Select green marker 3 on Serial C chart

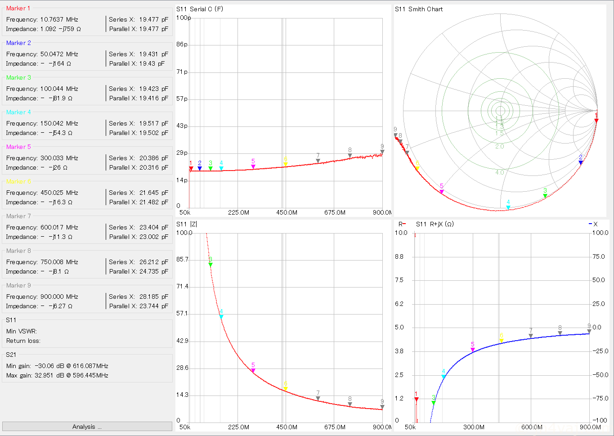coord(211,169)
